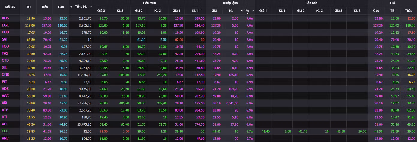Click the Sàn column header
Screen dimensions: 417x142
click(61, 7)
